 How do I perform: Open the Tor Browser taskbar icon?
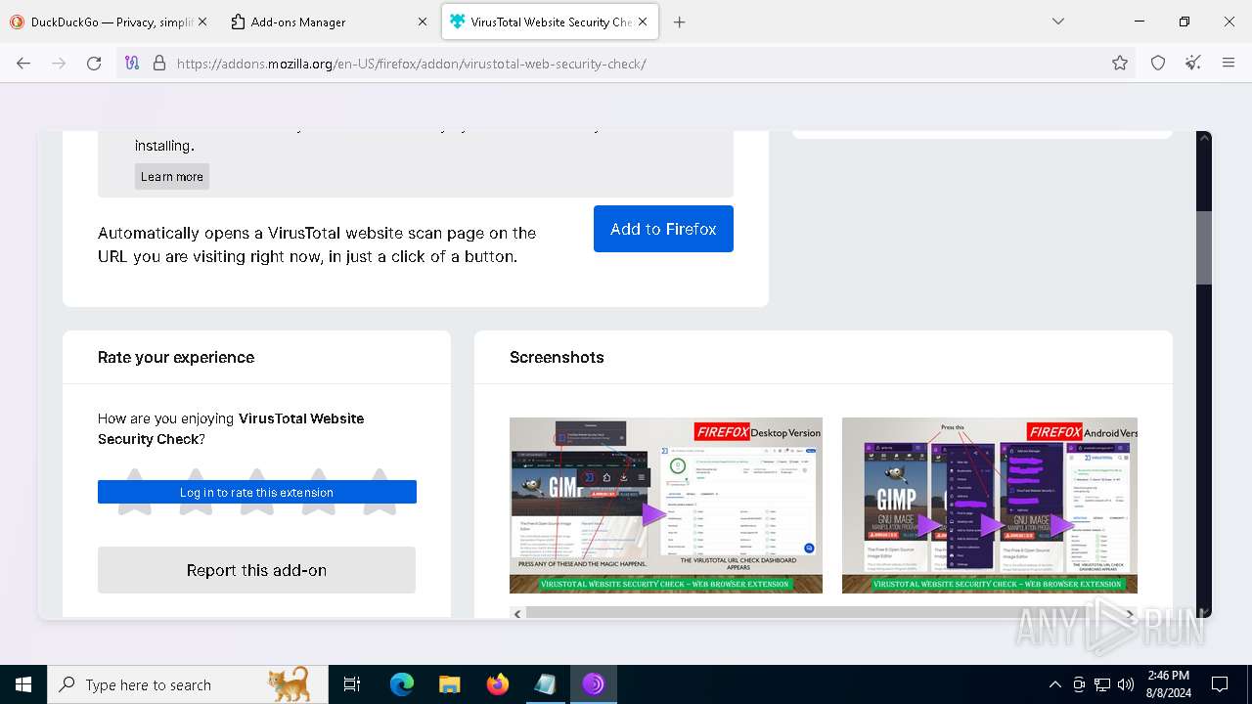[593, 684]
